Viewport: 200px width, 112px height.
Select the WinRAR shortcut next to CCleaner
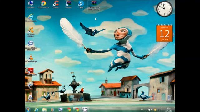pos(69,4)
